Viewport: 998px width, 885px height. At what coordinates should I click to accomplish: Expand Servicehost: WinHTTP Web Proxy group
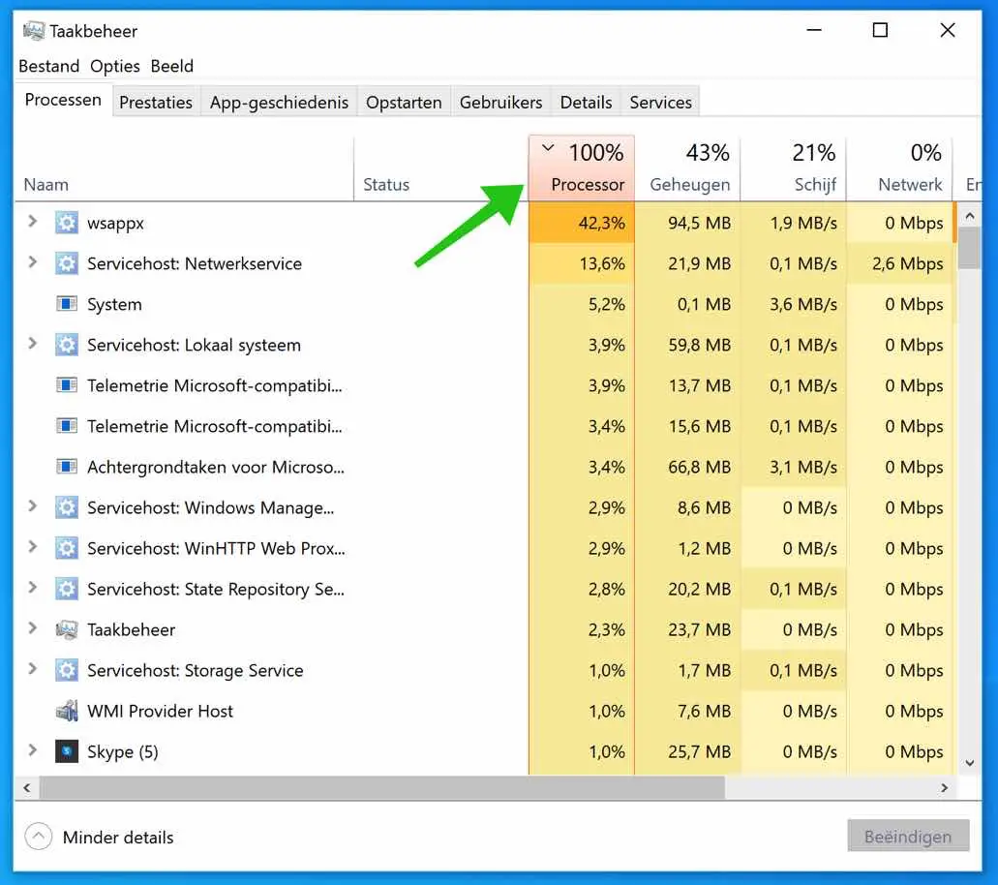tap(33, 547)
